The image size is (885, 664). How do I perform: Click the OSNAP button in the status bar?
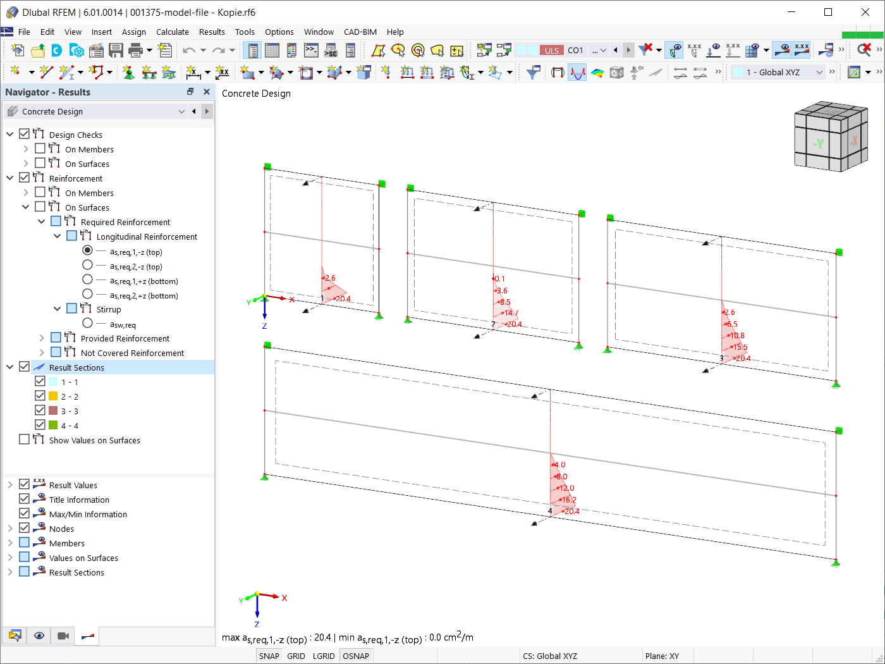[x=355, y=656]
